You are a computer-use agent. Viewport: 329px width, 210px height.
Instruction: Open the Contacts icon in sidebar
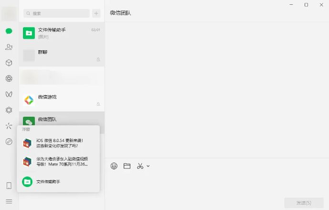coord(9,47)
